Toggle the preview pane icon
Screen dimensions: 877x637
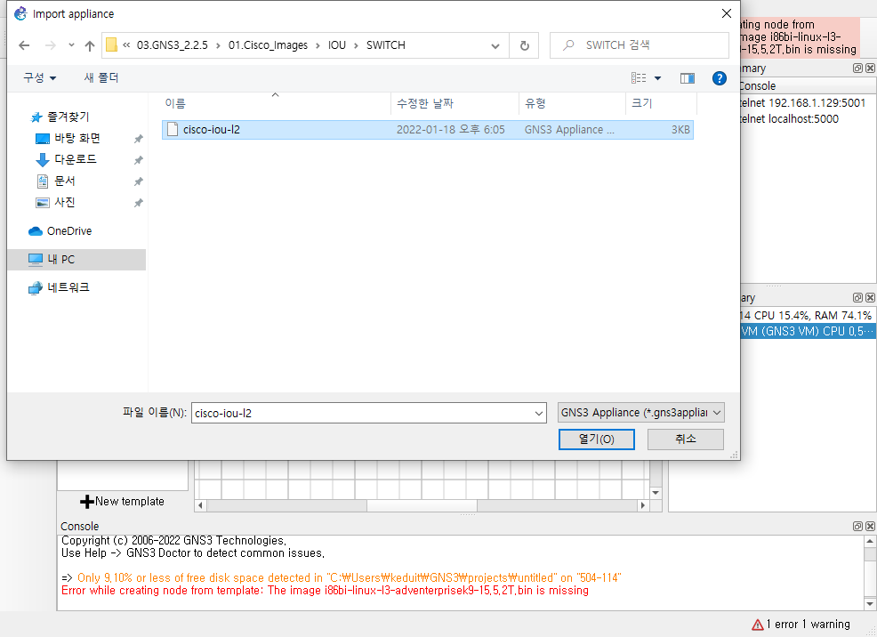point(688,78)
